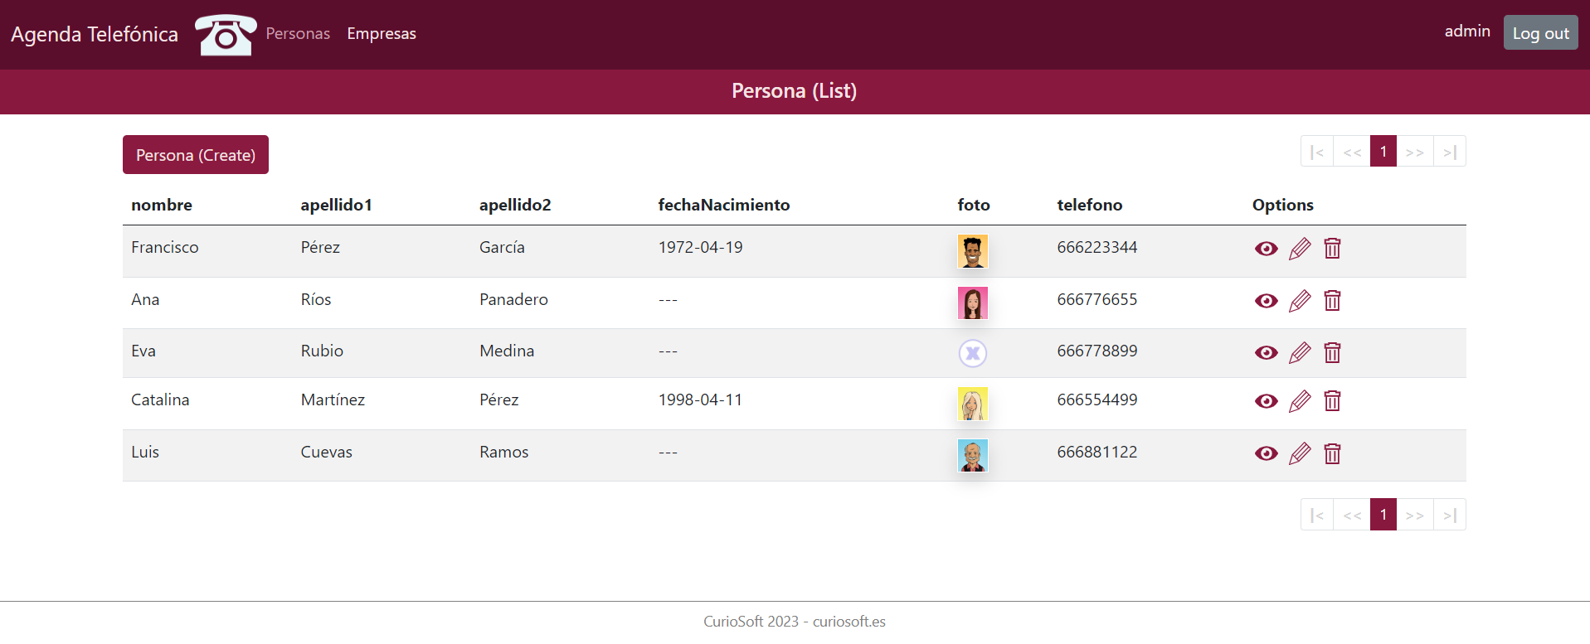The width and height of the screenshot is (1590, 644).
Task: Jump to last page in bottom pagination
Action: [x=1449, y=515]
